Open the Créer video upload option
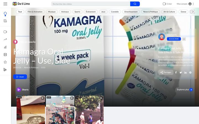 (x=167, y=4)
